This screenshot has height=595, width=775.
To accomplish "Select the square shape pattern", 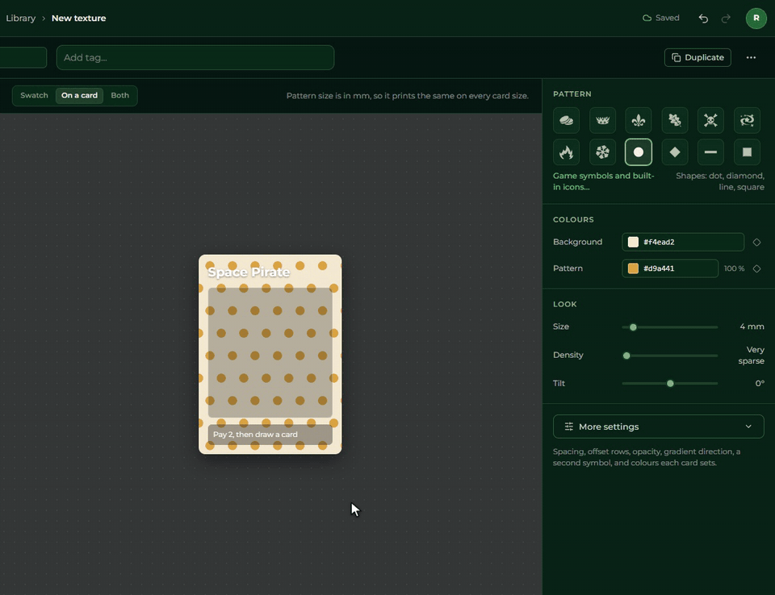I will click(747, 152).
